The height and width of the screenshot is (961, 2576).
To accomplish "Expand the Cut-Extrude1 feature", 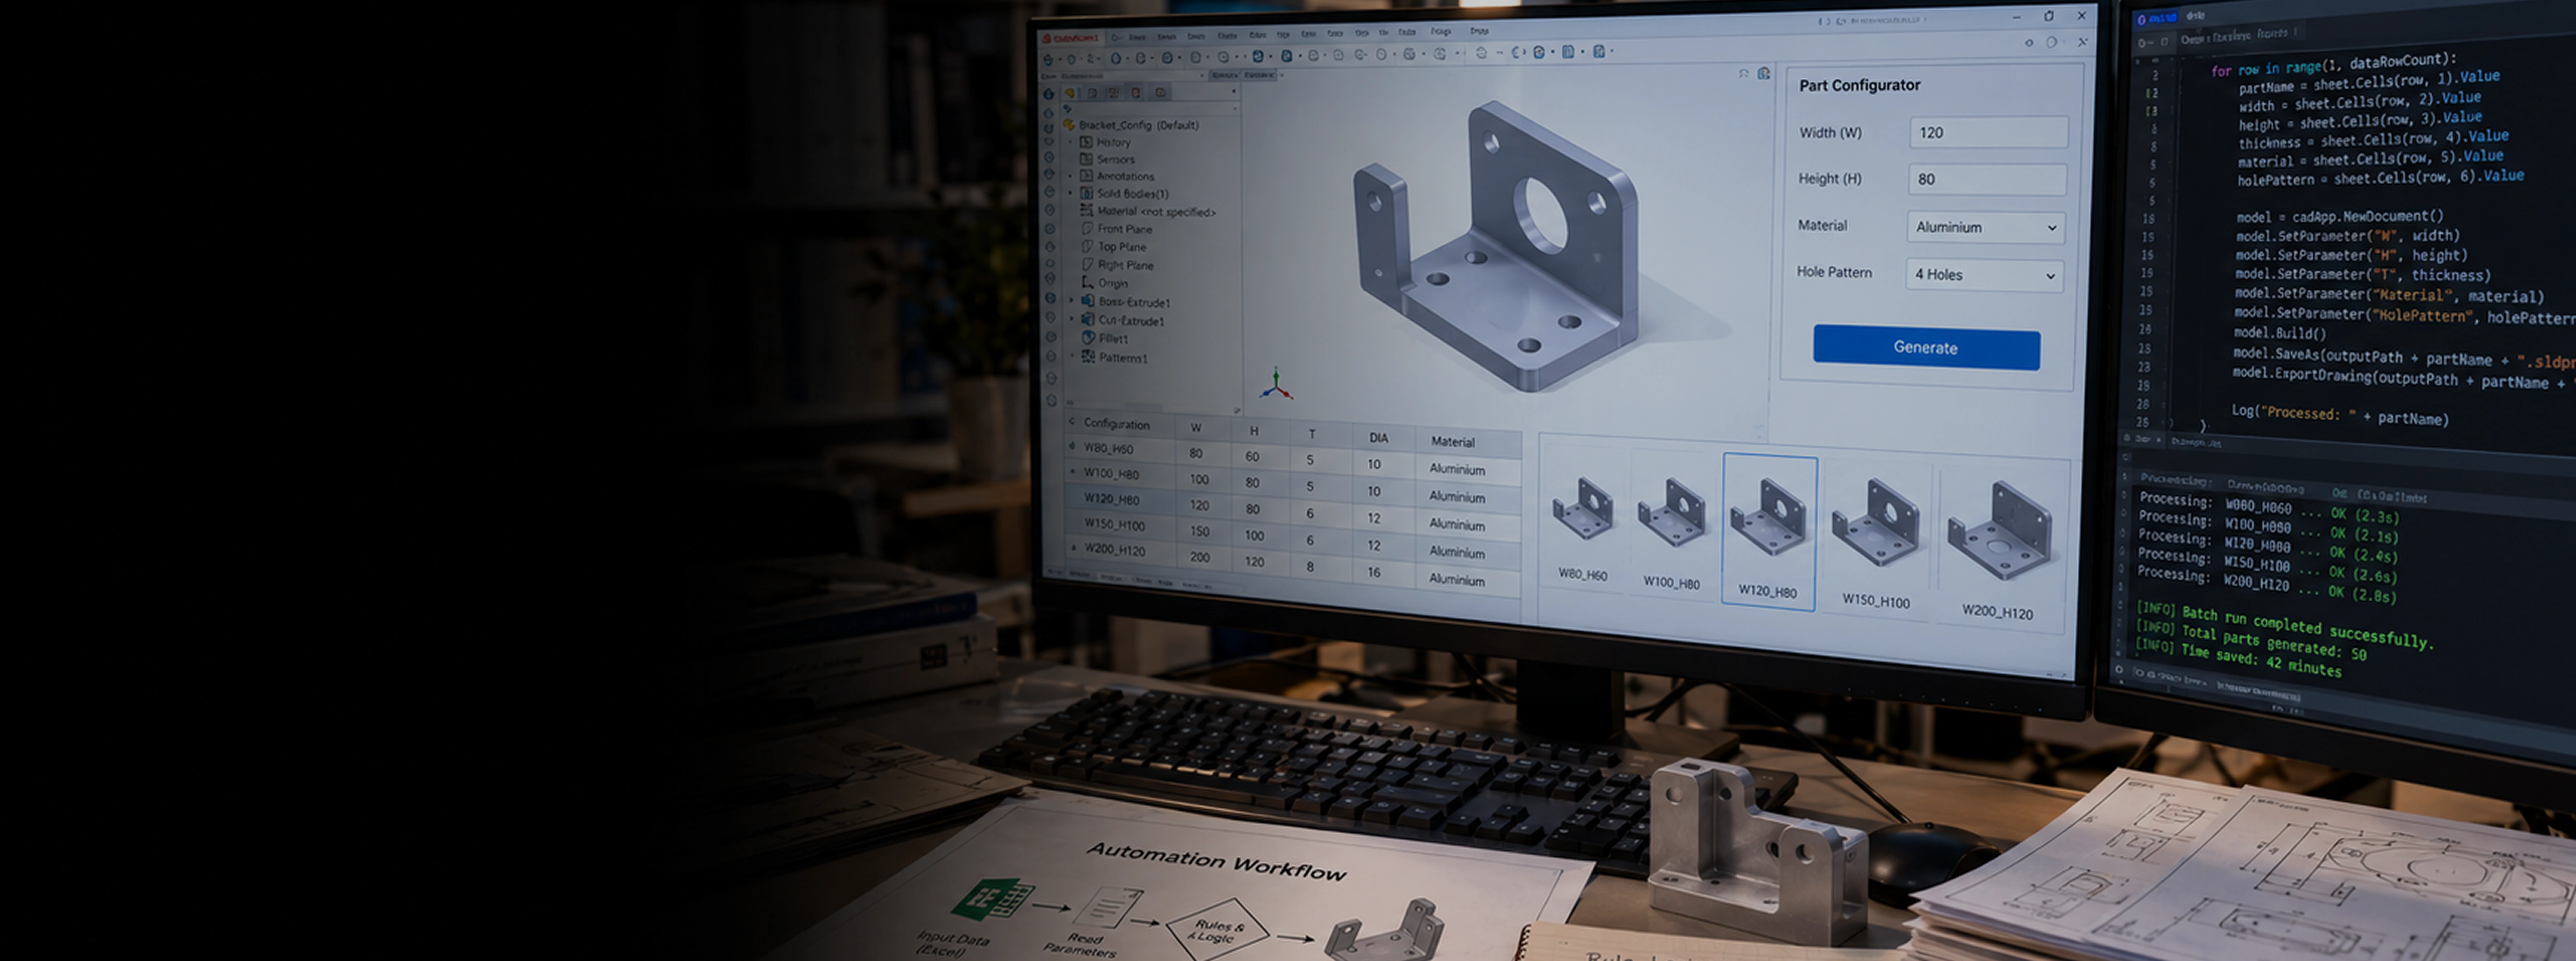I will pyautogui.click(x=1072, y=320).
